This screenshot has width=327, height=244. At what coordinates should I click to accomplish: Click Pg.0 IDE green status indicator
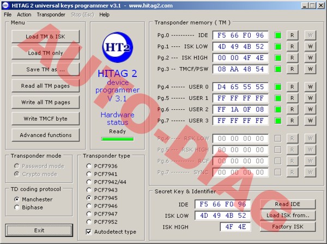[x=278, y=35]
